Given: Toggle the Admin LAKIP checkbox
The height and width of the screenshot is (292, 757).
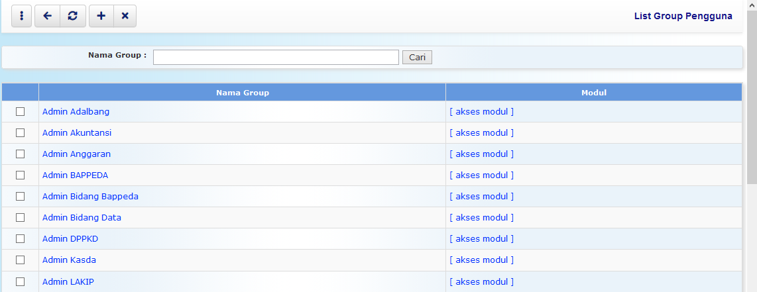Looking at the screenshot, I should pos(20,281).
